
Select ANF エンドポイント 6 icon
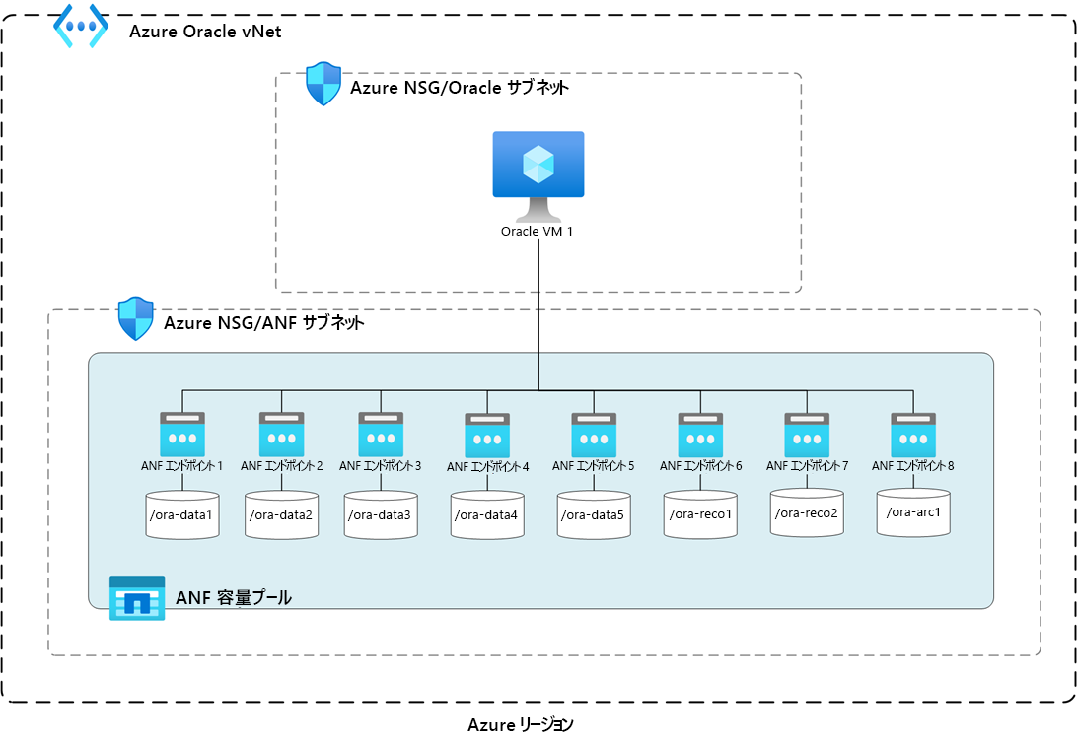pos(700,435)
